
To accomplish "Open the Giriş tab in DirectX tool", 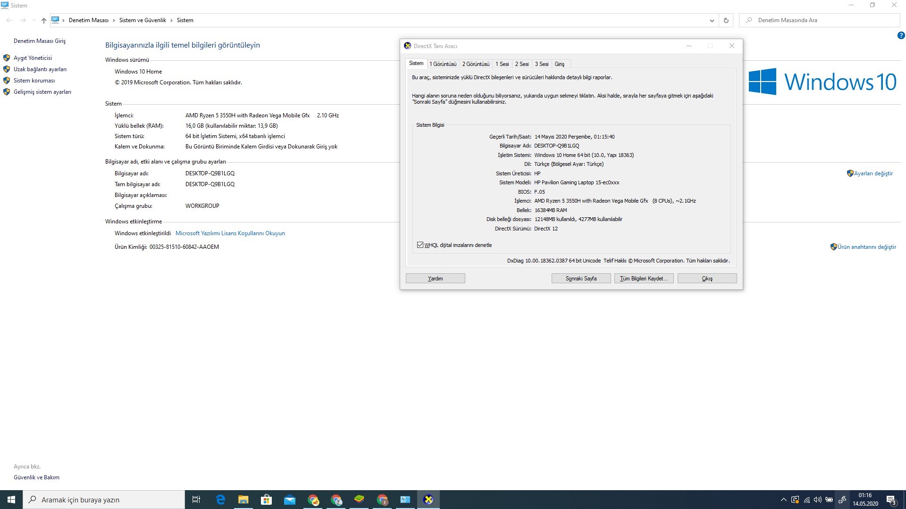I will click(559, 64).
